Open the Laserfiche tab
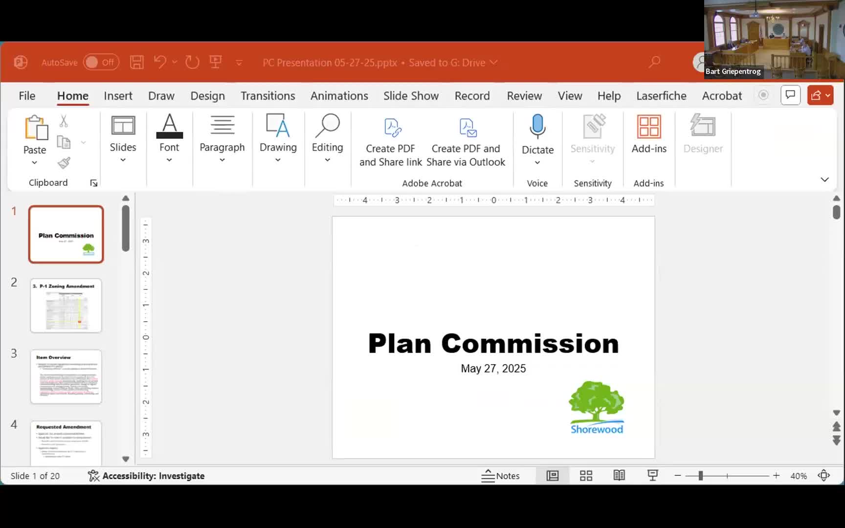The image size is (845, 528). 661,96
